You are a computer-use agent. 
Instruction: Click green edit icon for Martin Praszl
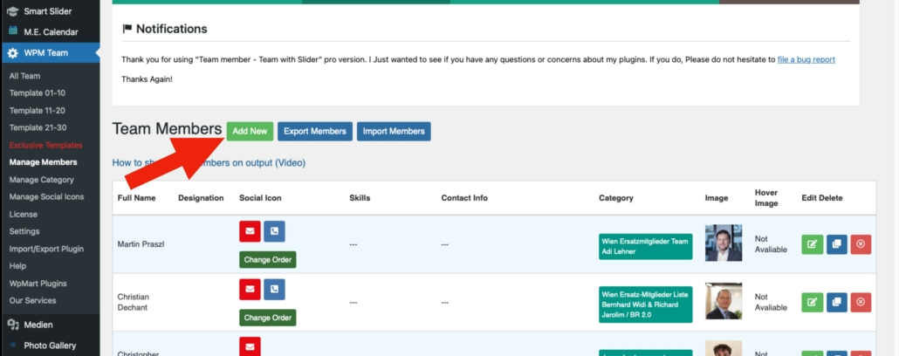[812, 244]
